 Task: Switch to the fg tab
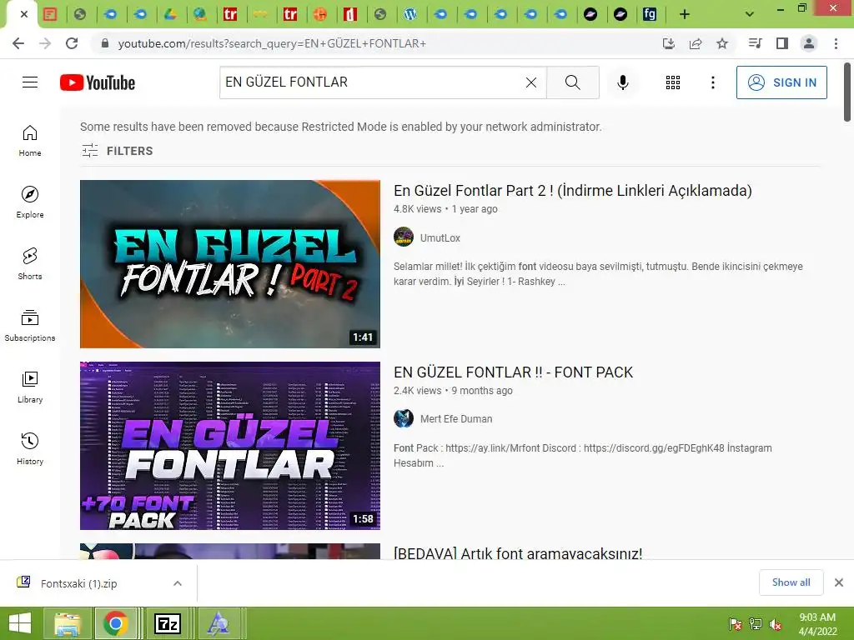coord(650,14)
